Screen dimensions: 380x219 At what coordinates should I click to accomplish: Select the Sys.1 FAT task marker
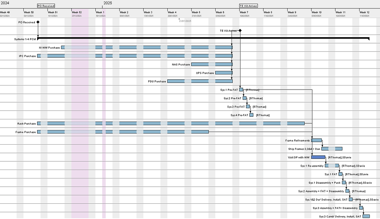pyautogui.click(x=341, y=174)
